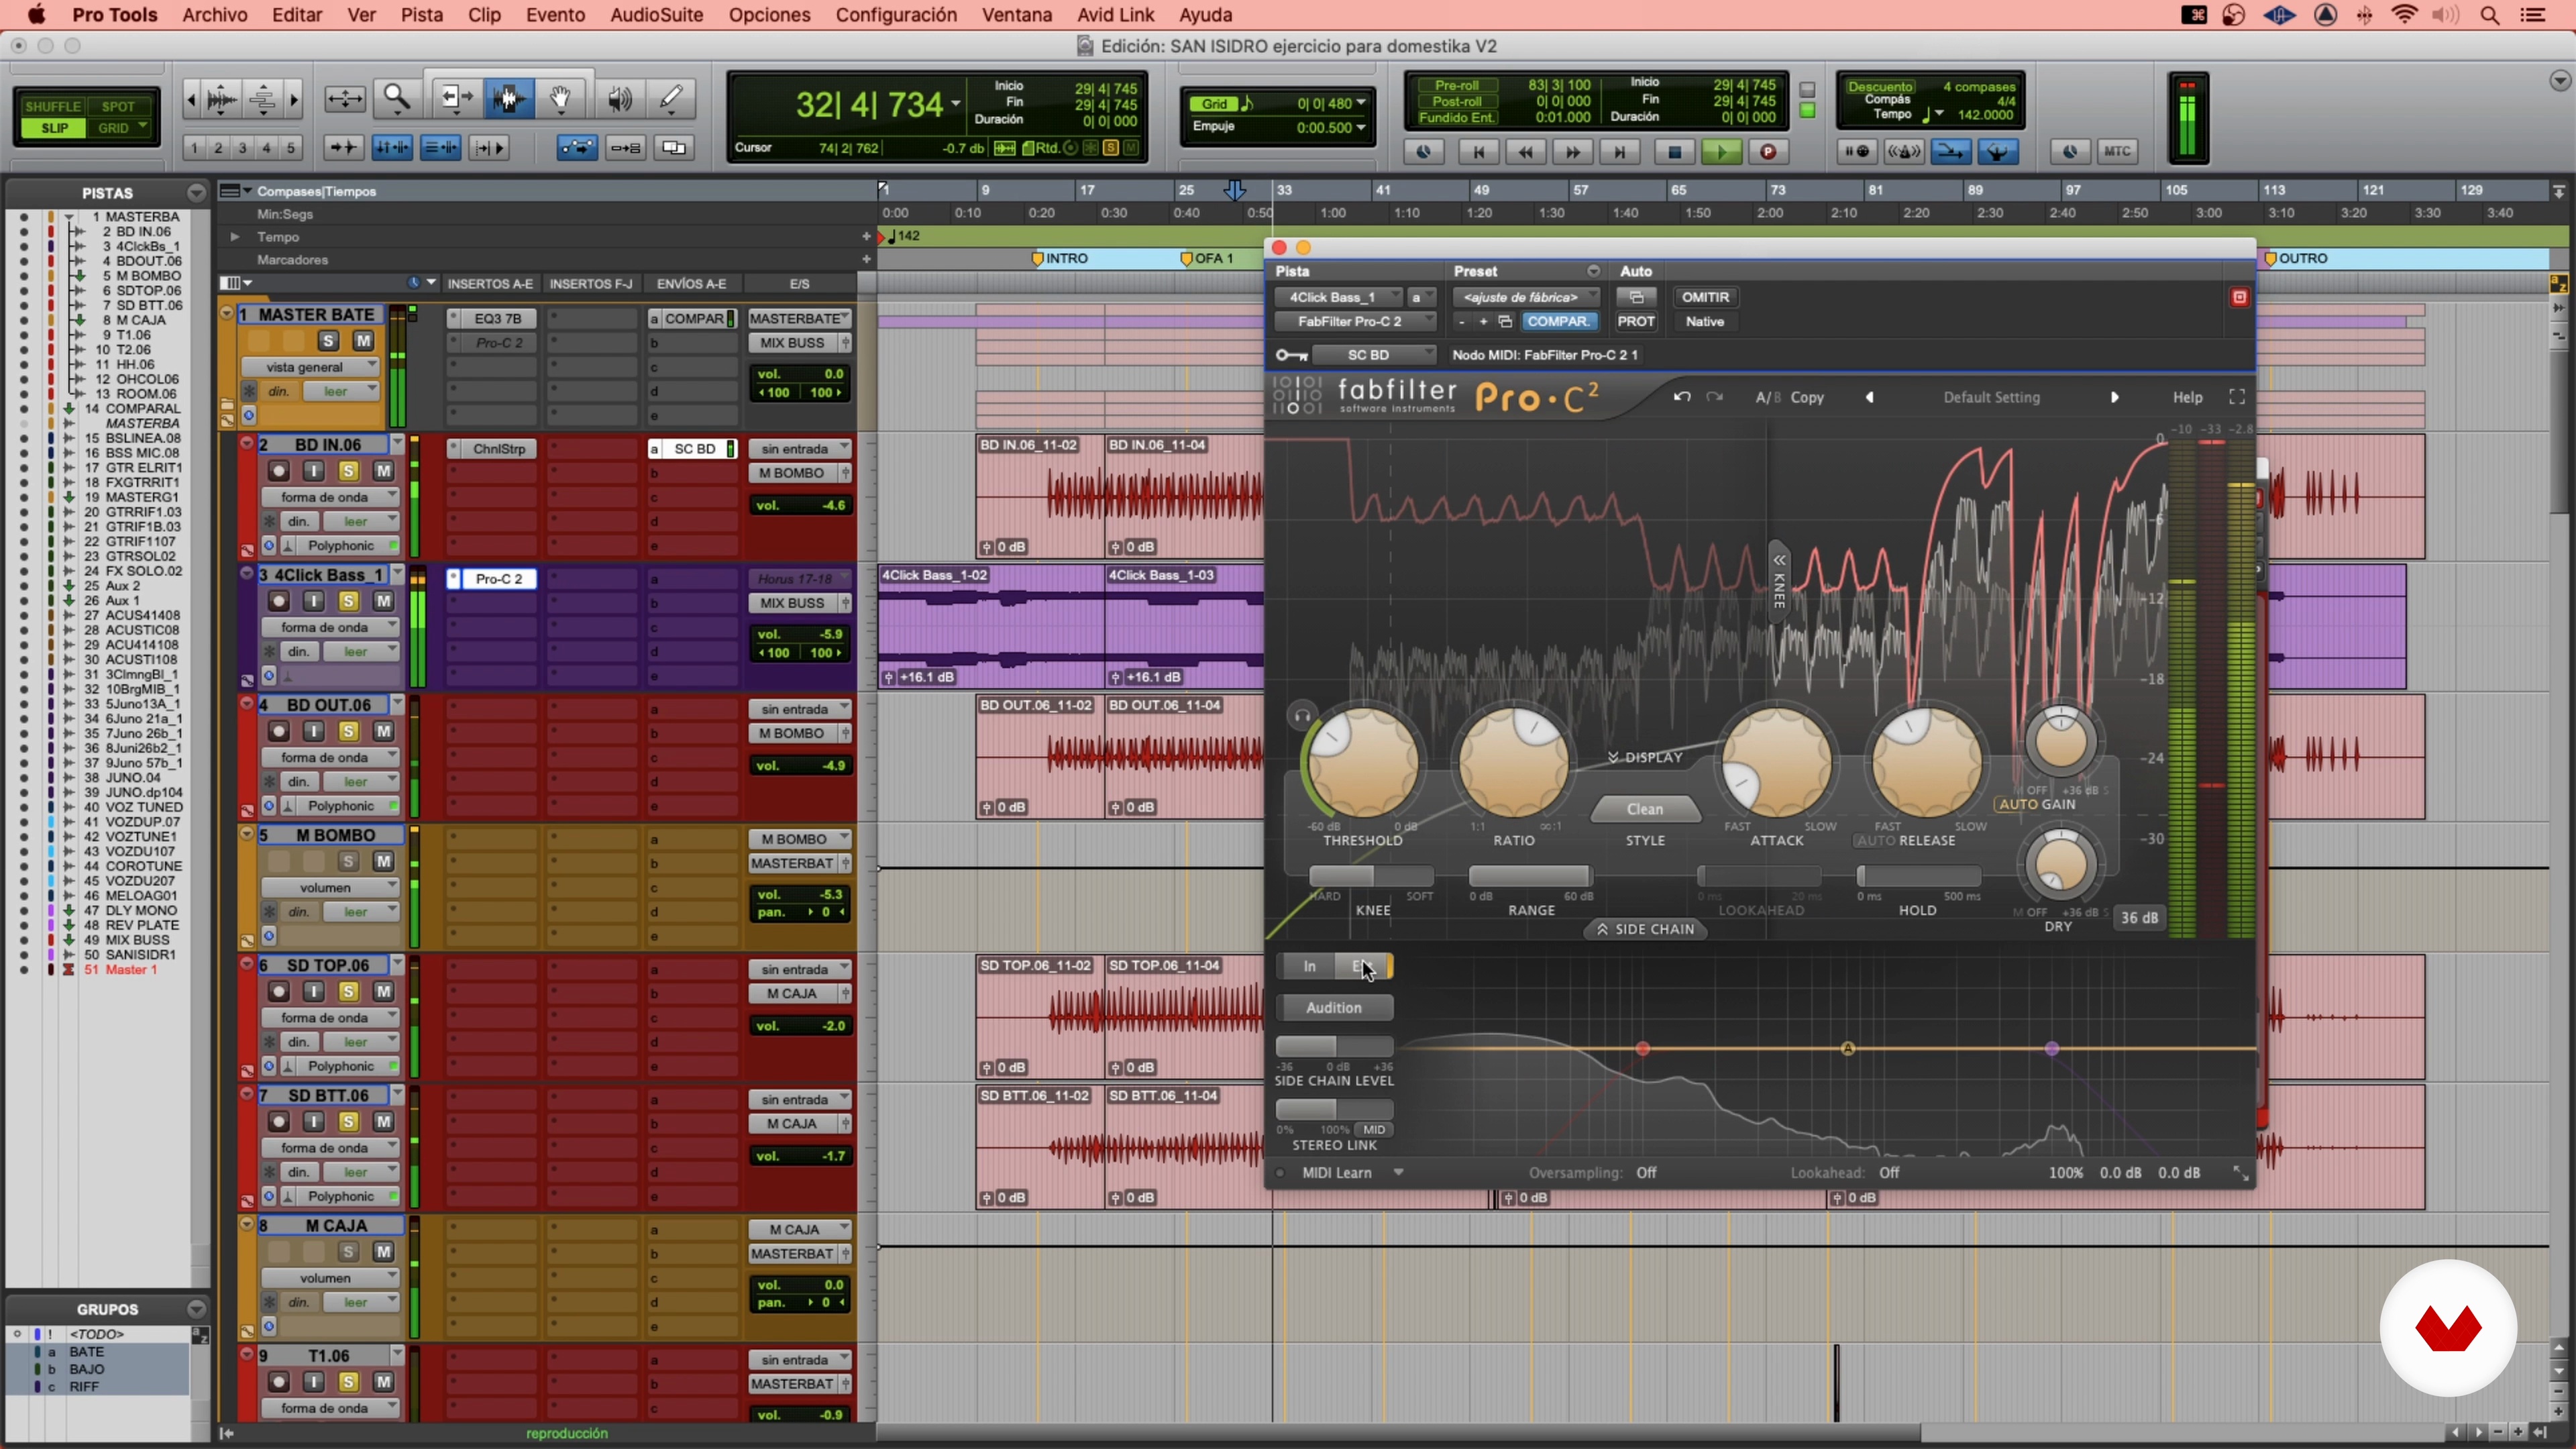The image size is (2576, 1449).
Task: Click the Stop transport button
Action: coord(1674,152)
